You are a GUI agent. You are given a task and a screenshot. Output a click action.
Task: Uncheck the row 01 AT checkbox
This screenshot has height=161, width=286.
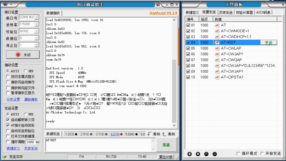[x=188, y=25]
